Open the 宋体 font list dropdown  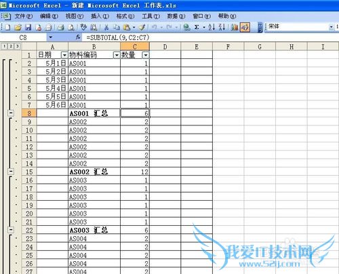click(331, 27)
